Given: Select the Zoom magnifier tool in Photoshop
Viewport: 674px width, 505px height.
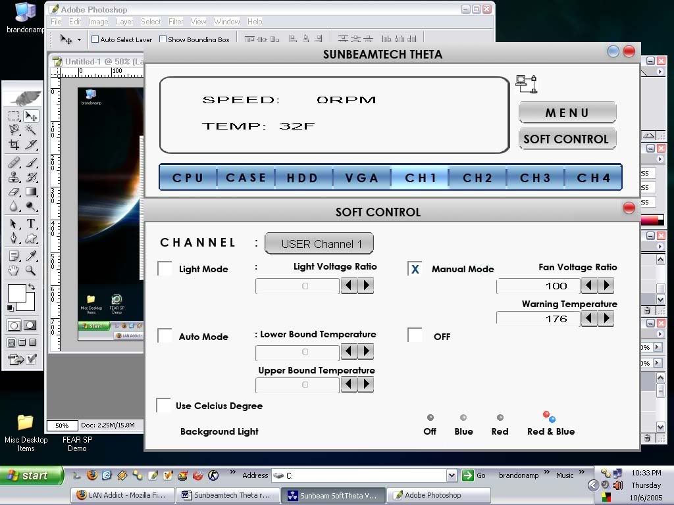Looking at the screenshot, I should point(31,270).
